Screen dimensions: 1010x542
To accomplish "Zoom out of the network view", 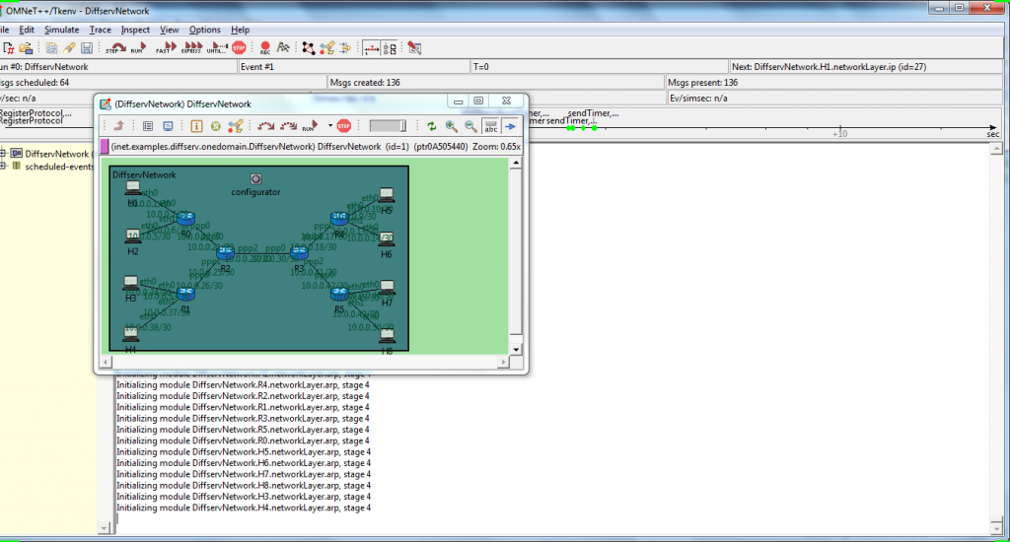I will [x=470, y=126].
